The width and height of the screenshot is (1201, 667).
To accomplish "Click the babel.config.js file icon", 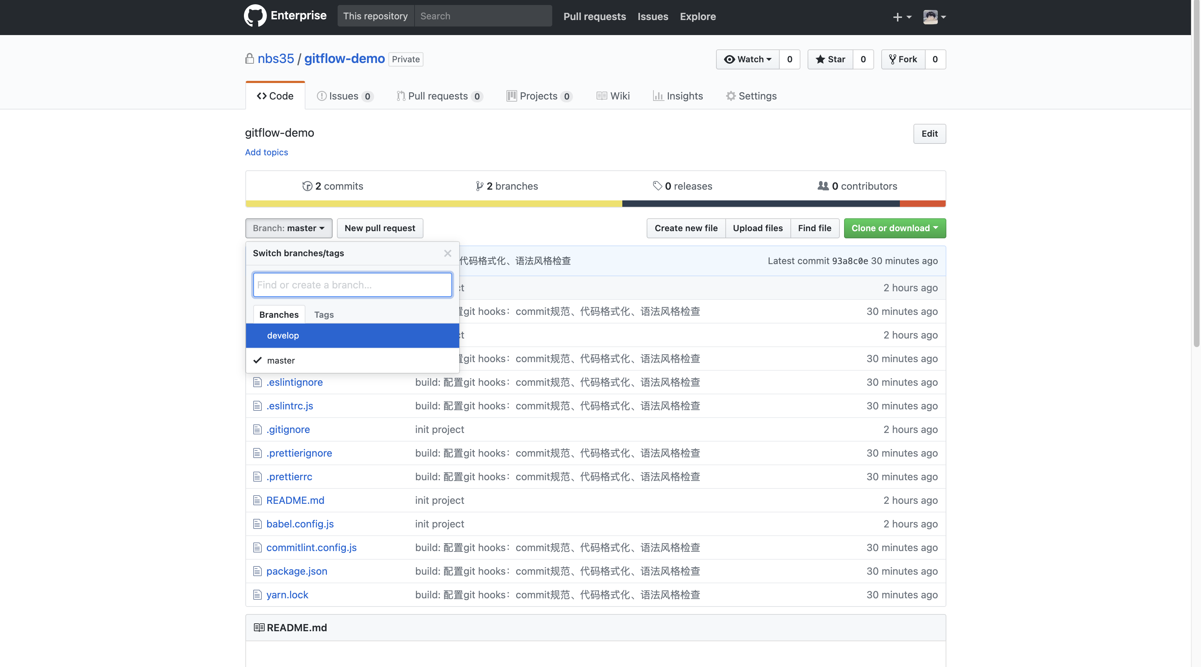I will pyautogui.click(x=258, y=524).
